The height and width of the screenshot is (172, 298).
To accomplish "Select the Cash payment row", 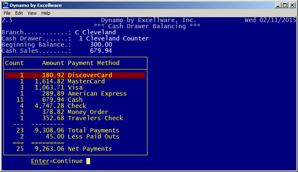I will (75, 100).
